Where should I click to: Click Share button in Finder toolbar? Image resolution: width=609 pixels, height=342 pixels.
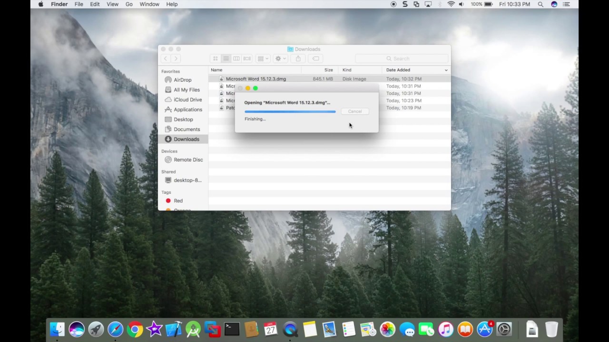(x=298, y=58)
